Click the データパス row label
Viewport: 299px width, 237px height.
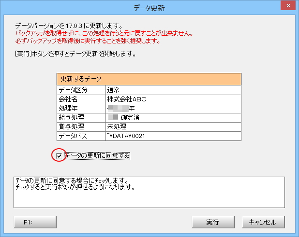click(x=81, y=136)
